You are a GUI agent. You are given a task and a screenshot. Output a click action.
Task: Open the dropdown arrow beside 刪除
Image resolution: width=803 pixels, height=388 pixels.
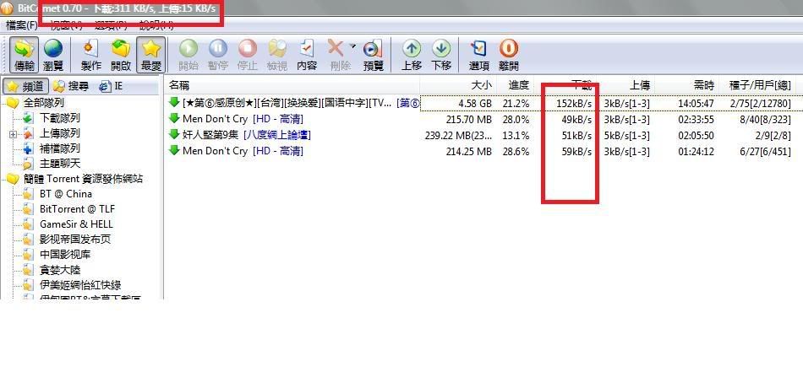[x=352, y=47]
